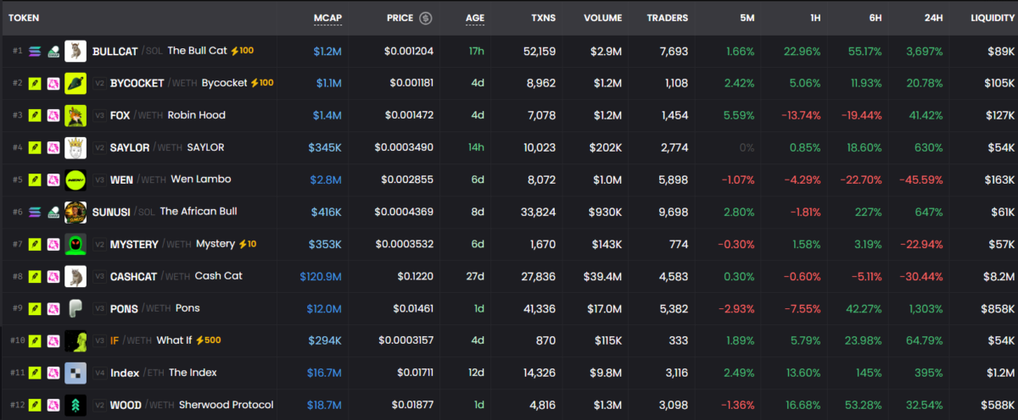
Task: Click the V4 badge in Index row
Action: click(x=99, y=373)
